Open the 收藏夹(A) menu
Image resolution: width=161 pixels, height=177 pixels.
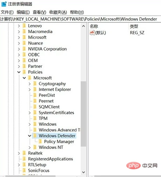[x=58, y=12]
